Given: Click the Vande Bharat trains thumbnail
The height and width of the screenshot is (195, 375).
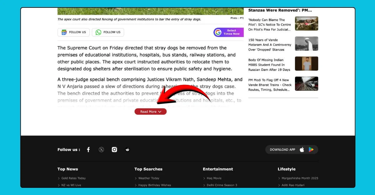Looking at the screenshot, I should 306,84.
